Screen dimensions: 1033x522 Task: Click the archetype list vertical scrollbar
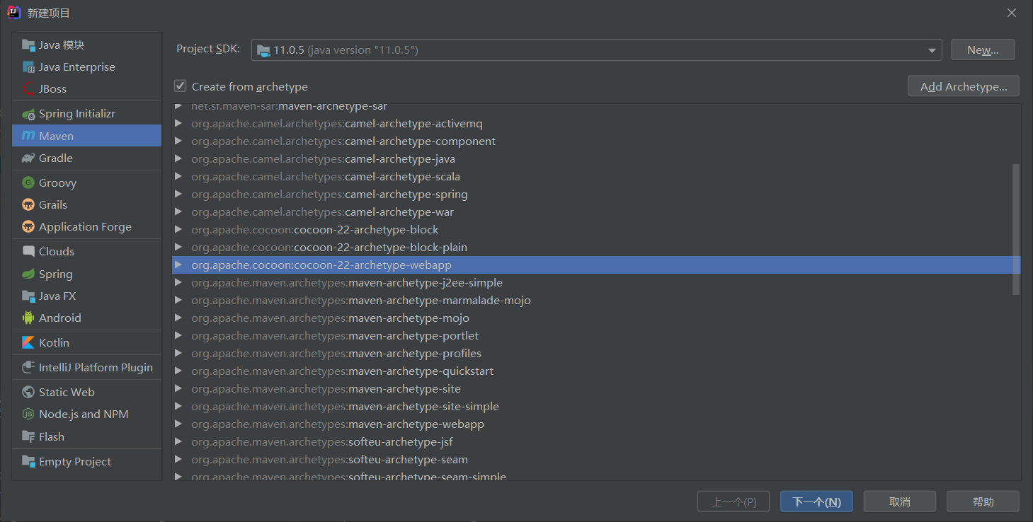[x=1016, y=229]
